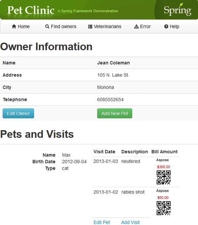Viewport: 198px width, 225px height.
Task: Click the Spring logo in header
Action: pos(178,10)
